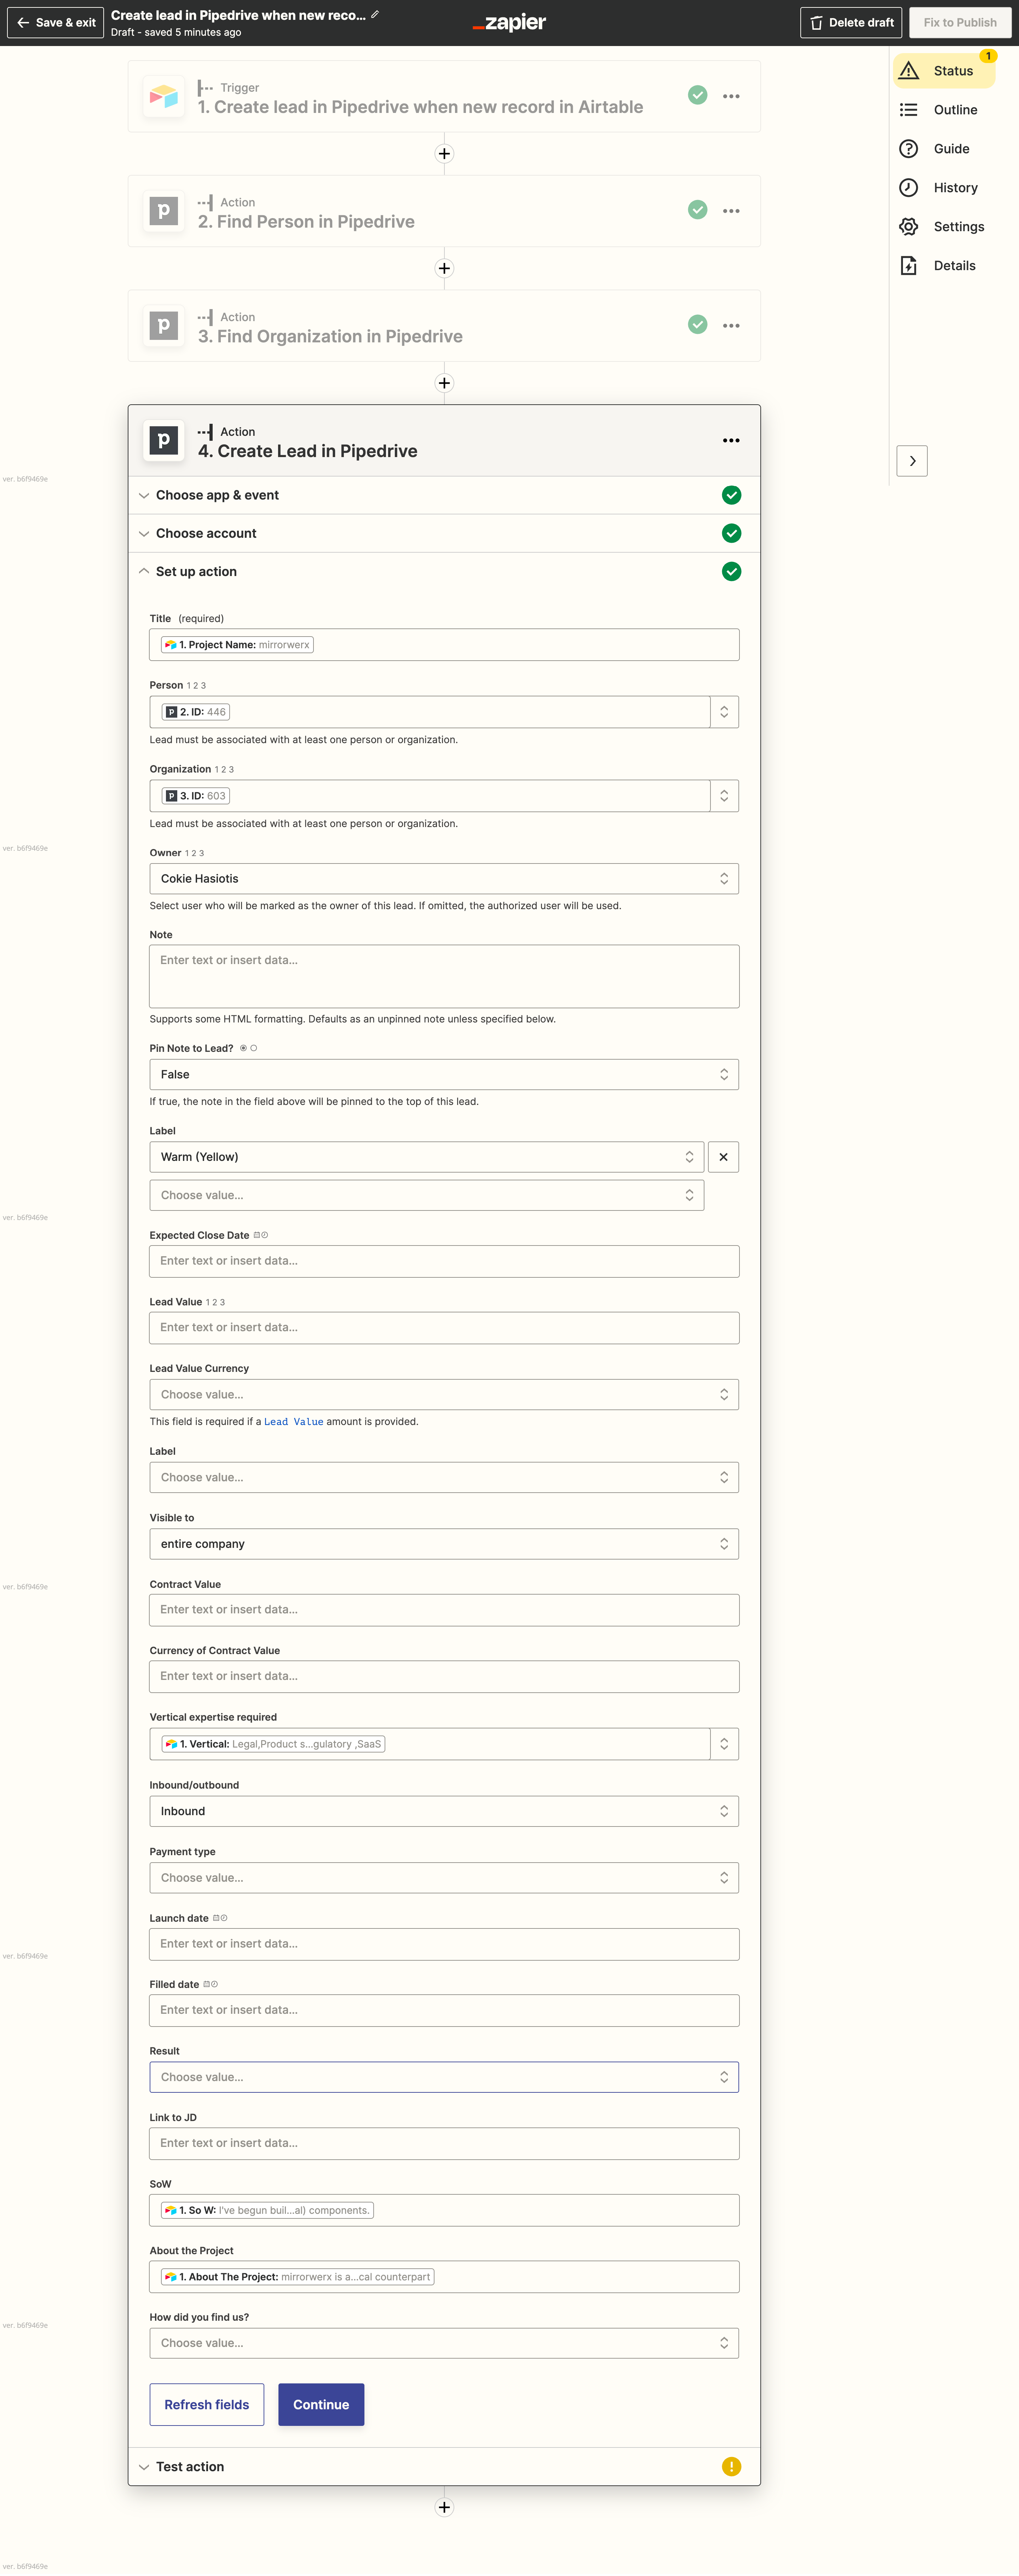This screenshot has height=2576, width=1019.
Task: Open the Organization field dropdown arrows
Action: click(724, 796)
